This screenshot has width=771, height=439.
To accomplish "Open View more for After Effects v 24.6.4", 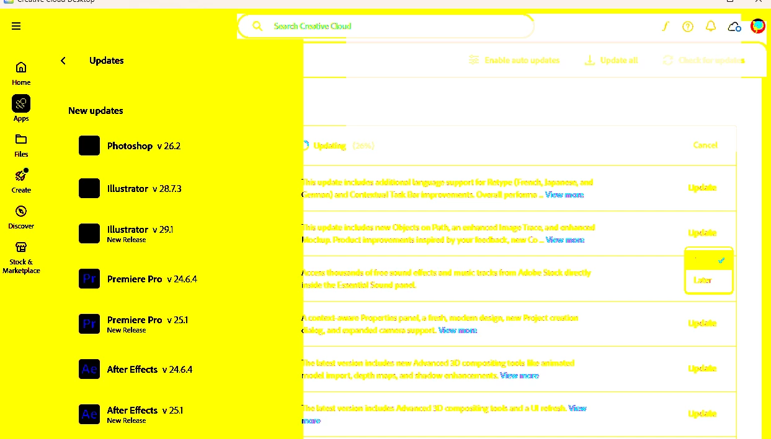I will click(519, 375).
